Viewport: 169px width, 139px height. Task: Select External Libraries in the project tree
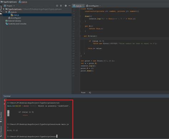point(13,21)
